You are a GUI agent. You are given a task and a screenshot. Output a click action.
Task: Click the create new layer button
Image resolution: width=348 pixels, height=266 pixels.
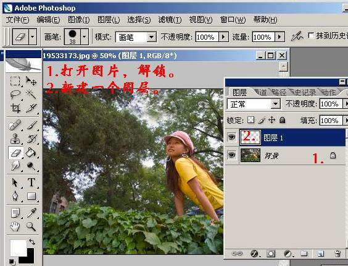(x=321, y=254)
